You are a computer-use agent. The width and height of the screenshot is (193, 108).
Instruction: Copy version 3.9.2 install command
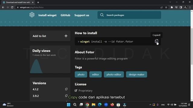click(x=66, y=96)
